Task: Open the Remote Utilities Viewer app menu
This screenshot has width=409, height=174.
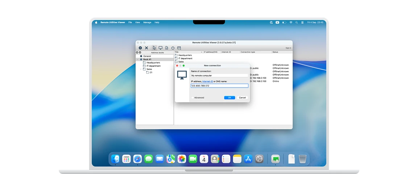Action: pos(113,22)
